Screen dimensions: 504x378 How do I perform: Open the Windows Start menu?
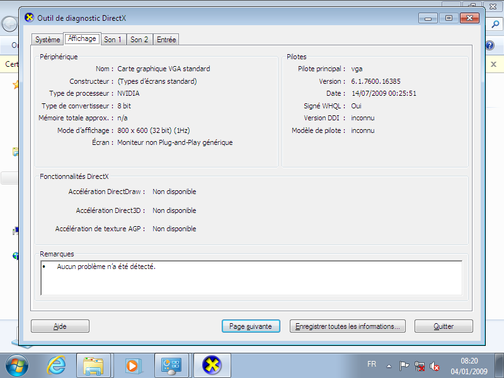[x=17, y=365]
